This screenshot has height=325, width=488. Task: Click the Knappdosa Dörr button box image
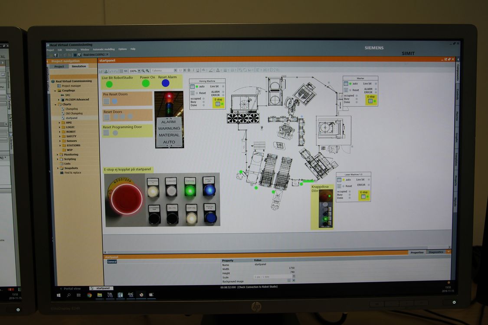[x=326, y=209]
